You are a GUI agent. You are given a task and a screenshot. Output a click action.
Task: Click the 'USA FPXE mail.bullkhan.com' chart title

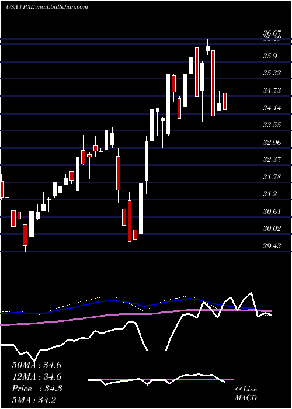point(47,7)
